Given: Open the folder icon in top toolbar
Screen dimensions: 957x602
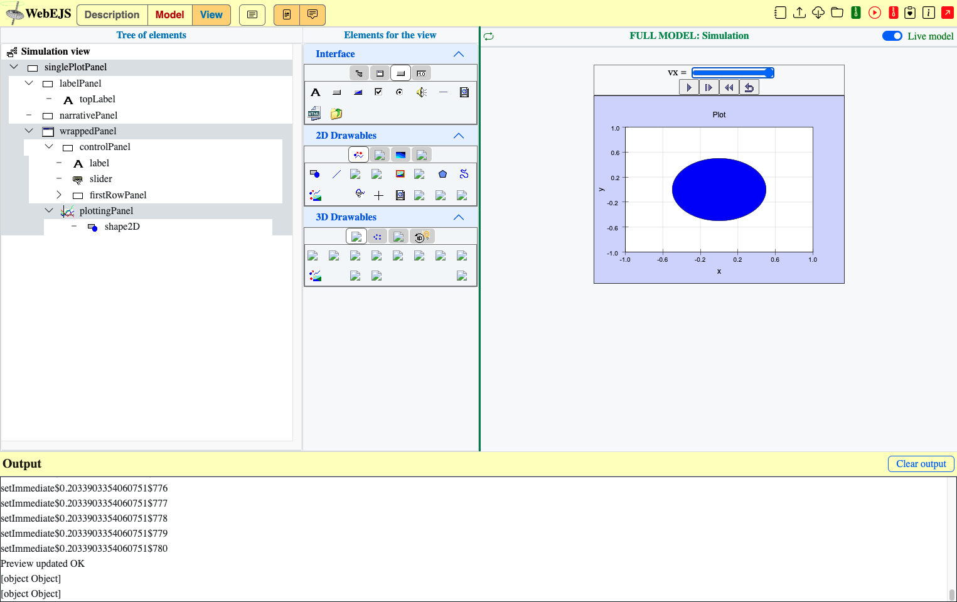Looking at the screenshot, I should 837,13.
